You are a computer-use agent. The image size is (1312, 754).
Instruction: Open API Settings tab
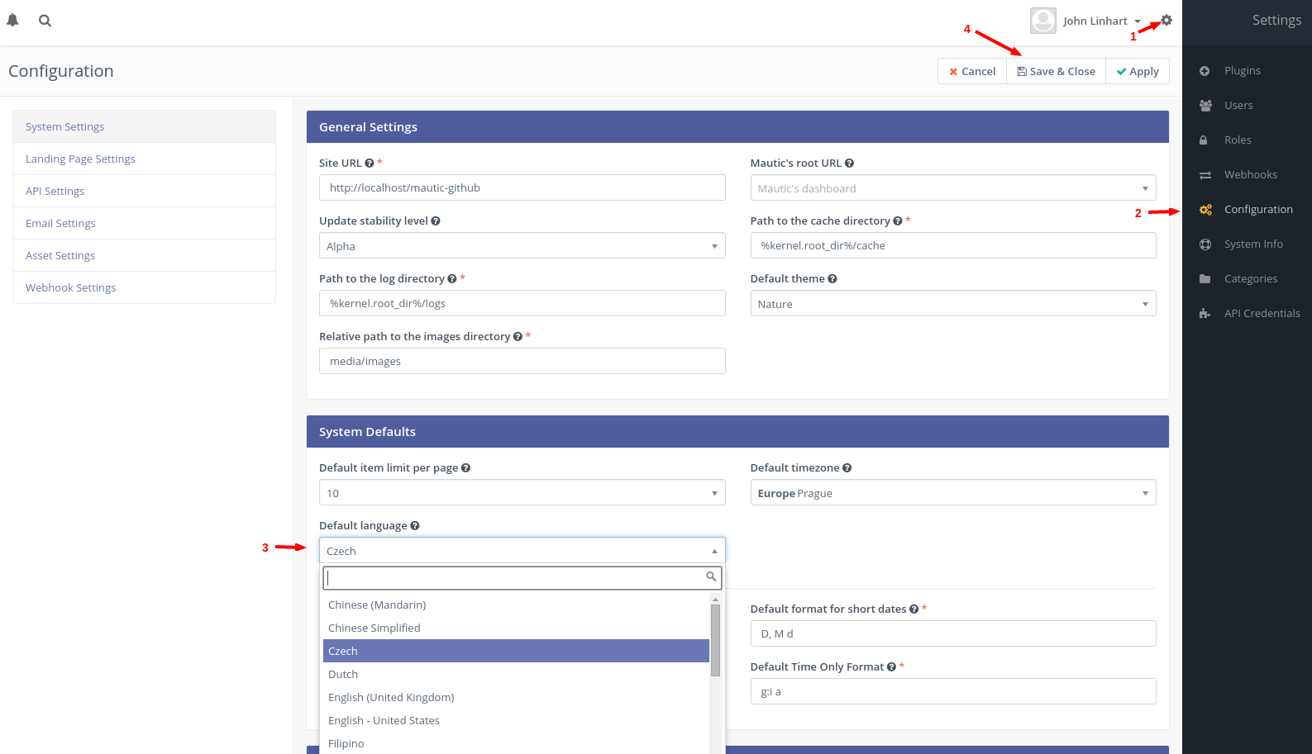point(144,191)
